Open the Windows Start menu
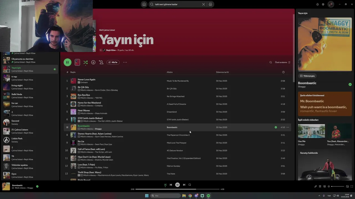355x199 pixels. click(x=147, y=196)
